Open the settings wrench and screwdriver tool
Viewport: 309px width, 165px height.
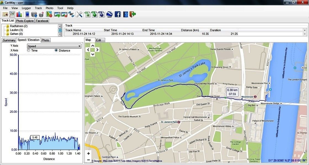[79, 14]
